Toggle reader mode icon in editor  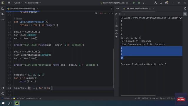coord(96,13)
